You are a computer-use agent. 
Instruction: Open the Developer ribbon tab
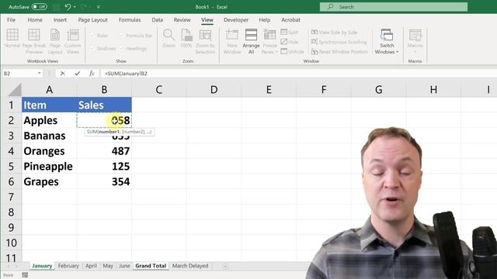pyautogui.click(x=236, y=19)
